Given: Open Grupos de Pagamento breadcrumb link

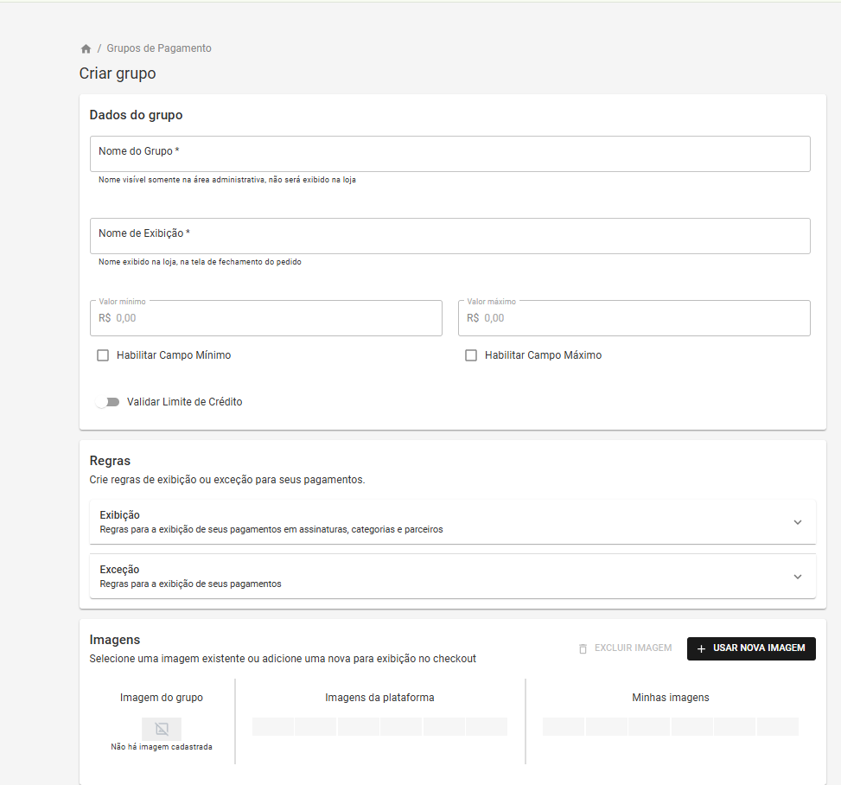Looking at the screenshot, I should (x=159, y=48).
